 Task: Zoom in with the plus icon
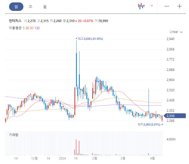click(179, 6)
